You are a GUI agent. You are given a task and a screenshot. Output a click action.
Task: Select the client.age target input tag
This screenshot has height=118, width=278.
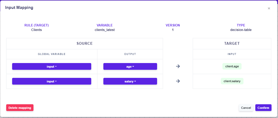(232, 67)
